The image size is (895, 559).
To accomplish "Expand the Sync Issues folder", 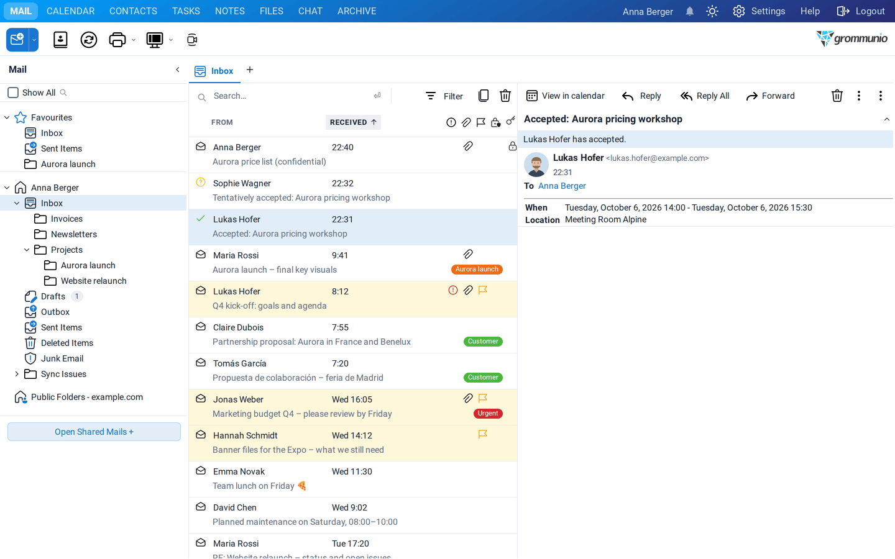I will pos(17,374).
